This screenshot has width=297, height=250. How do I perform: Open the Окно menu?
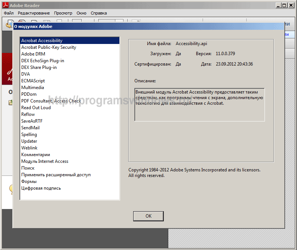[x=81, y=13]
